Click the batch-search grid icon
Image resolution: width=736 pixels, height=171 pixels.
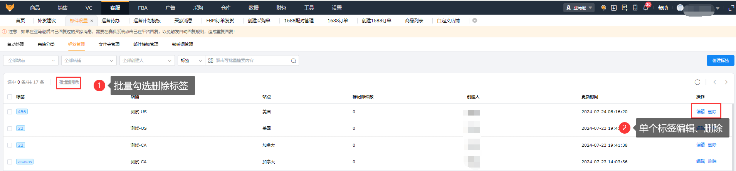211,60
